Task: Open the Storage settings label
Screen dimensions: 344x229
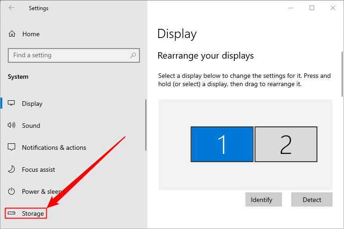Action: coord(33,213)
